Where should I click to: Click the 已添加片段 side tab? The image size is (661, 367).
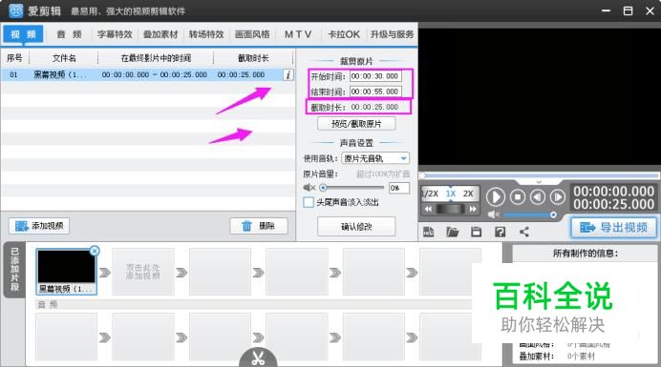pyautogui.click(x=14, y=270)
